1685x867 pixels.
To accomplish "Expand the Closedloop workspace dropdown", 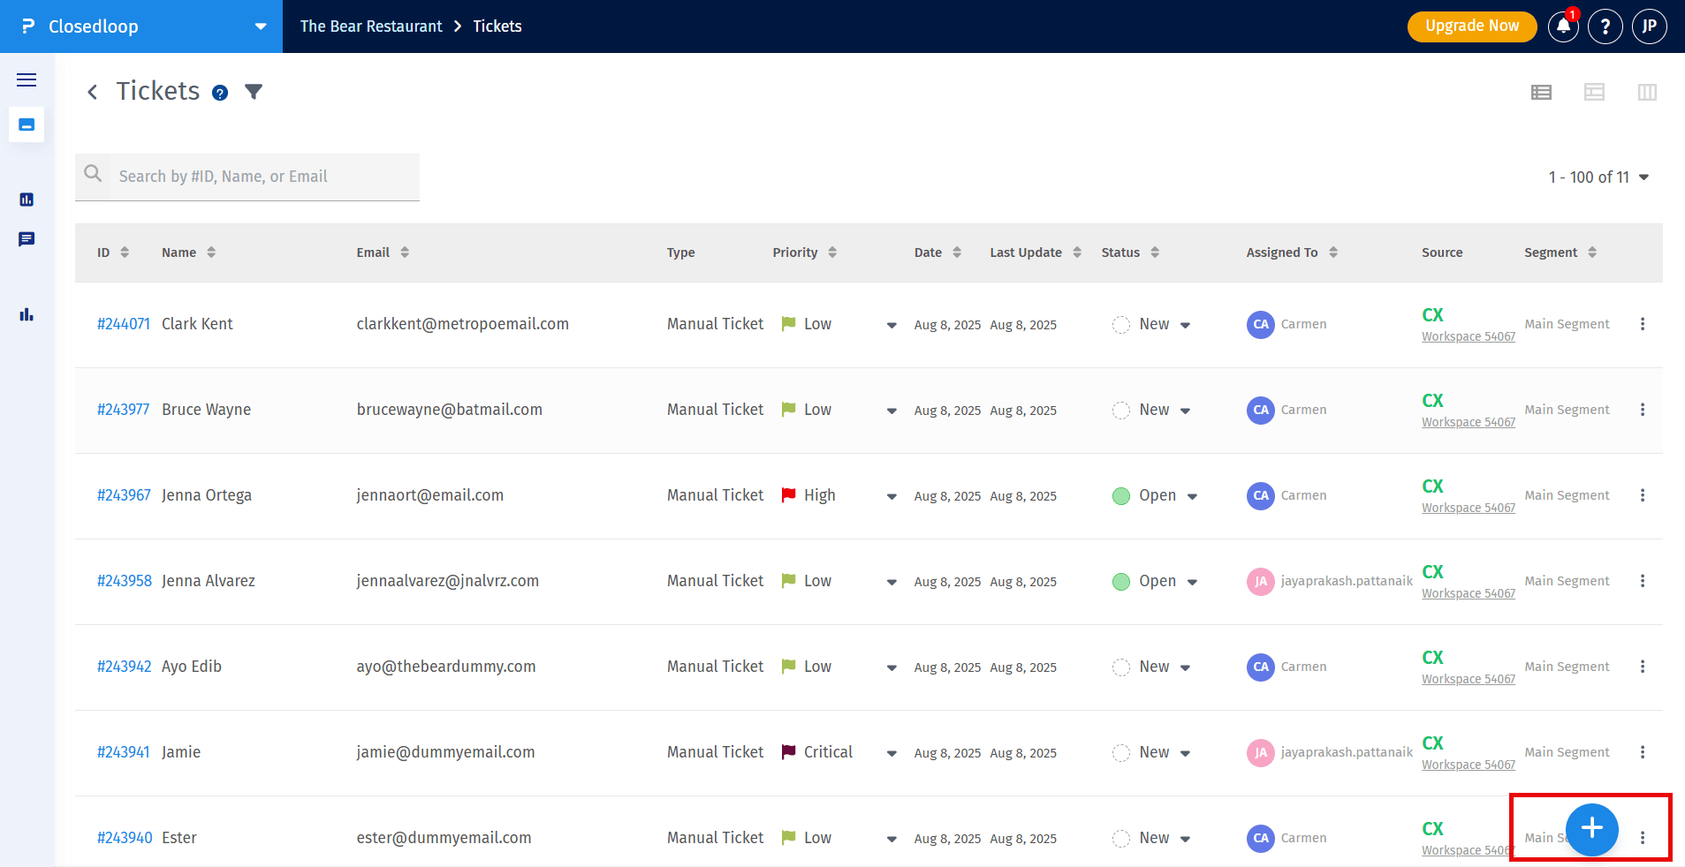I will coord(260,26).
